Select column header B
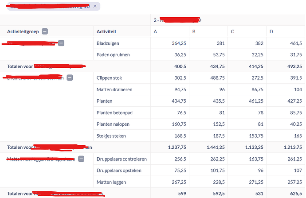 (x=194, y=31)
